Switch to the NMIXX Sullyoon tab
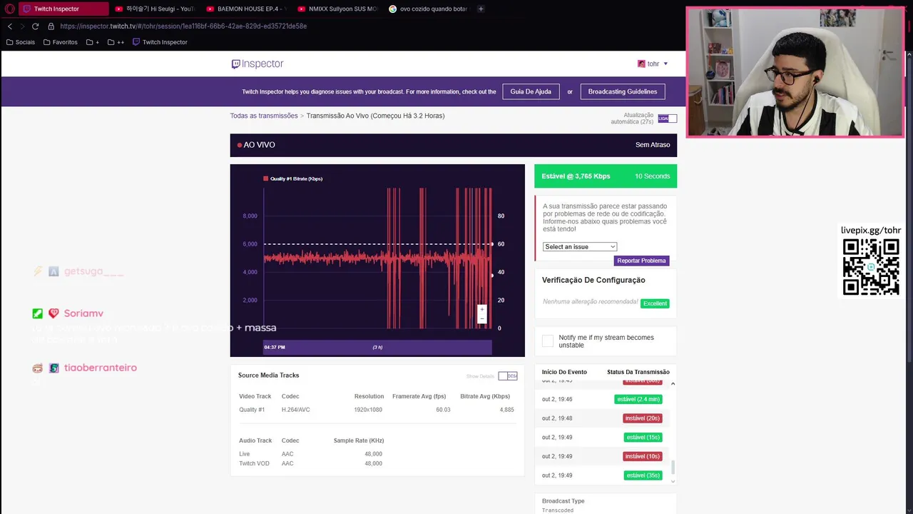 click(x=337, y=9)
